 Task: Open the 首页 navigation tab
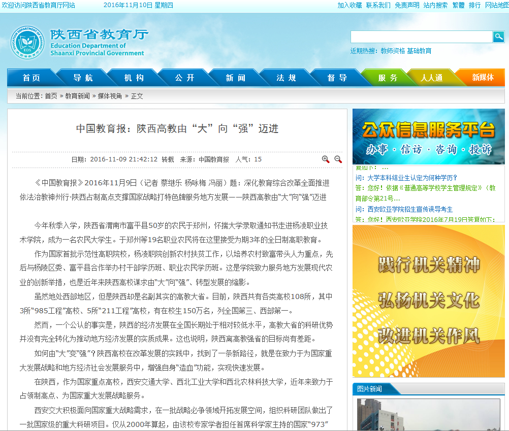(x=31, y=78)
